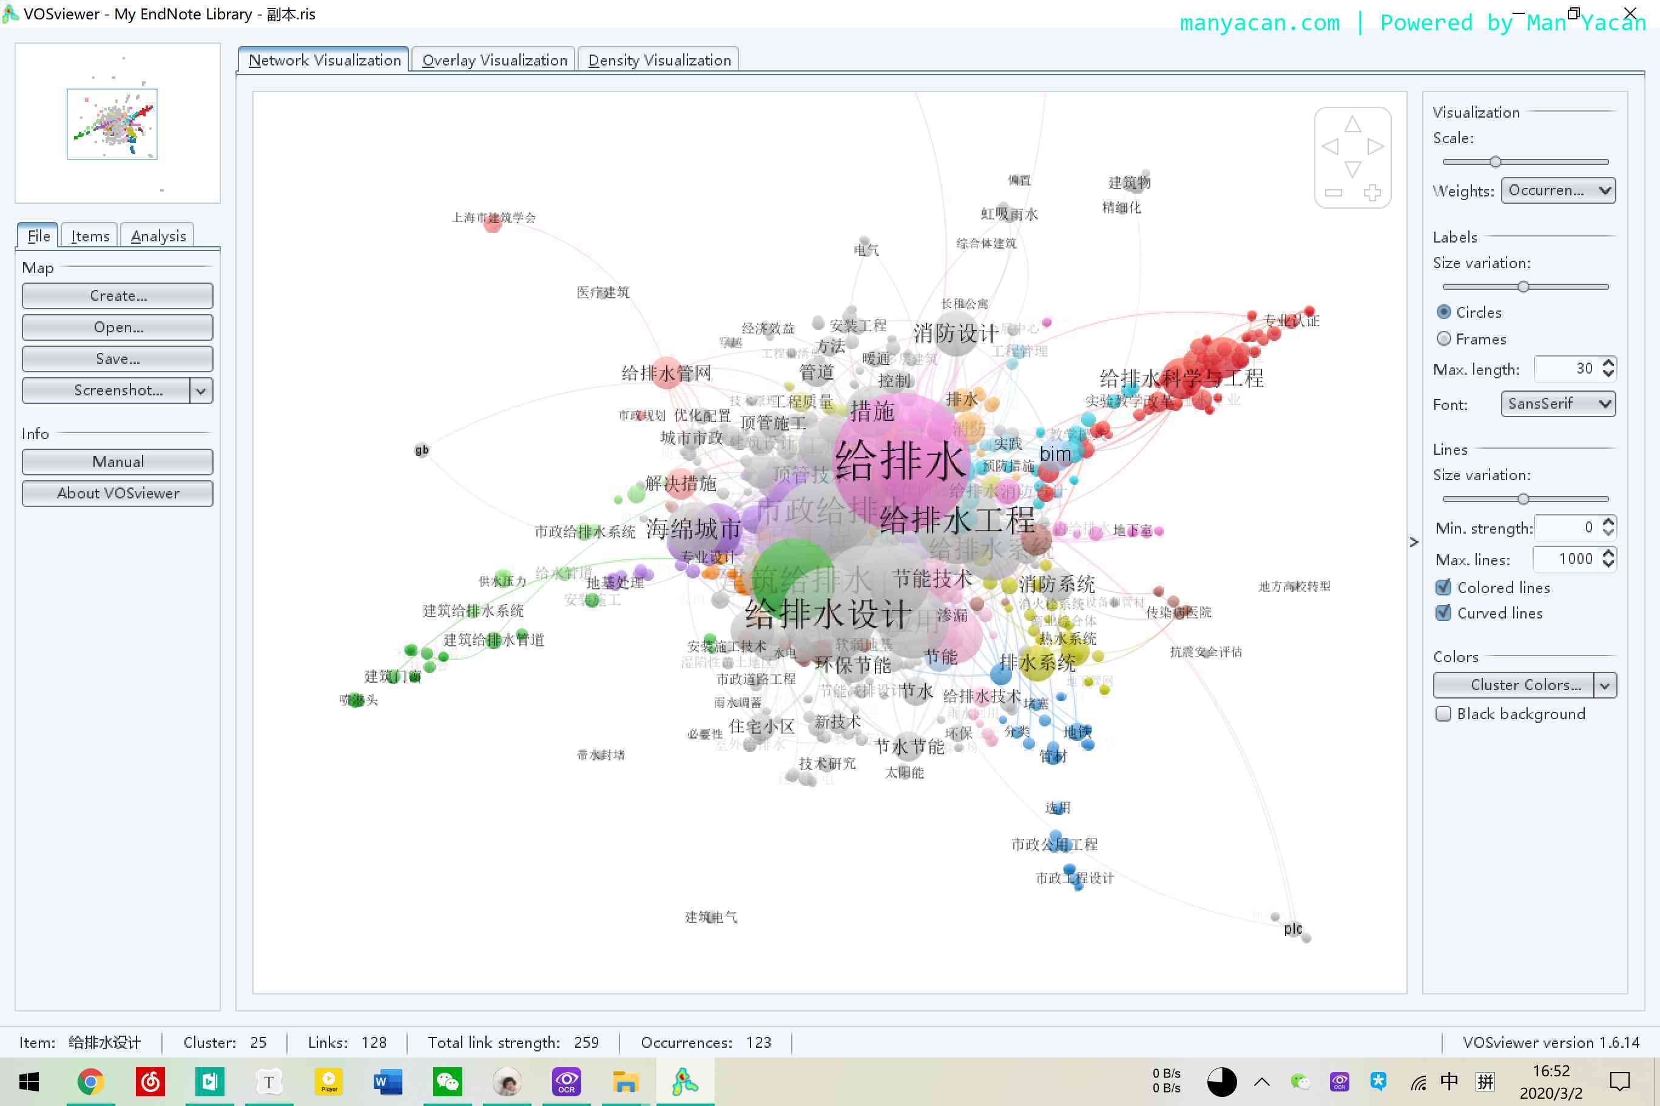The image size is (1660, 1106).
Task: Open the Weights dropdown
Action: [x=1557, y=190]
